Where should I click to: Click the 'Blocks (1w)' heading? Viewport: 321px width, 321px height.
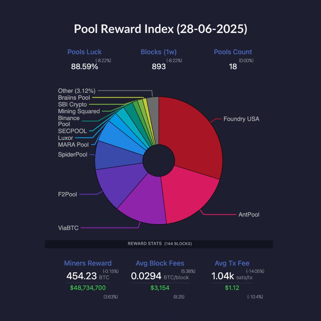(159, 52)
